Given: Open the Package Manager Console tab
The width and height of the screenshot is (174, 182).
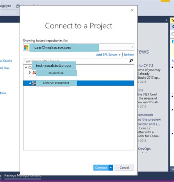Looking at the screenshot, I should (23, 175).
